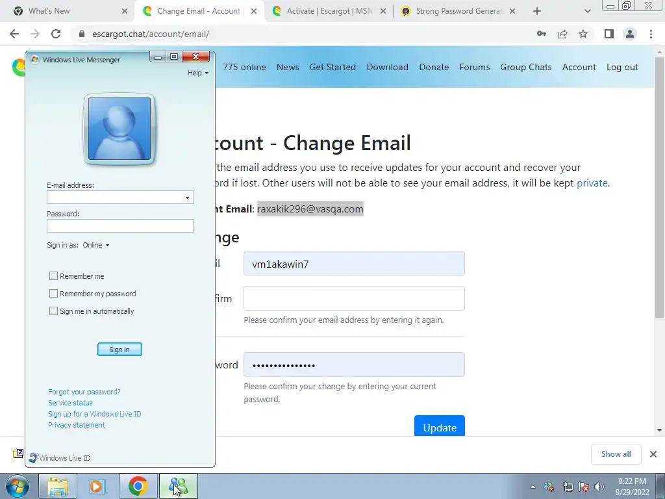
Task: Open the Download navigation item
Action: [387, 67]
